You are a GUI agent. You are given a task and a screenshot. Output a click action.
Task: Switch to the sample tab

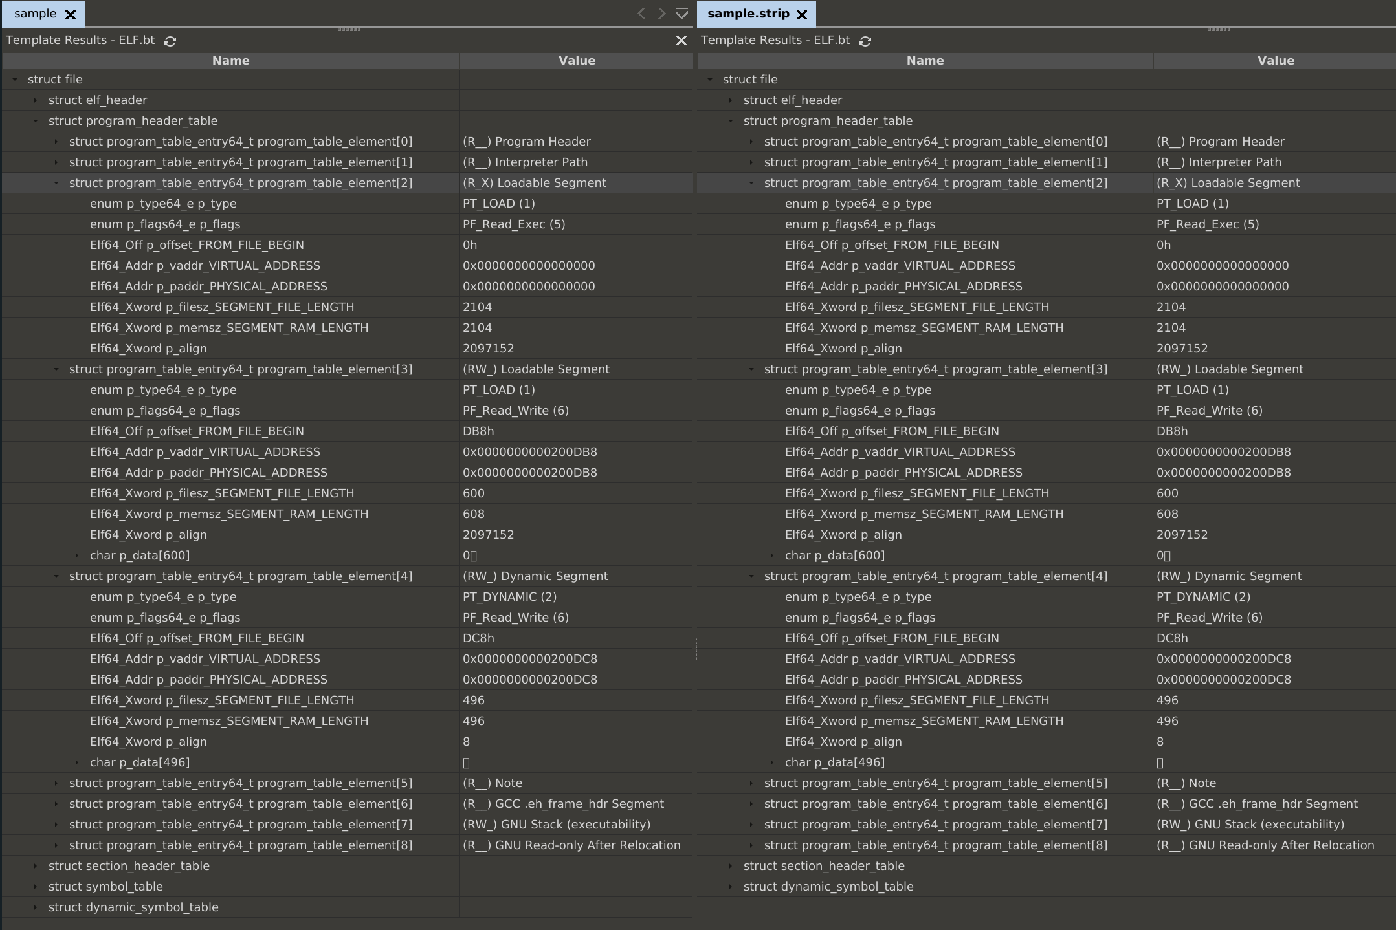tap(35, 14)
